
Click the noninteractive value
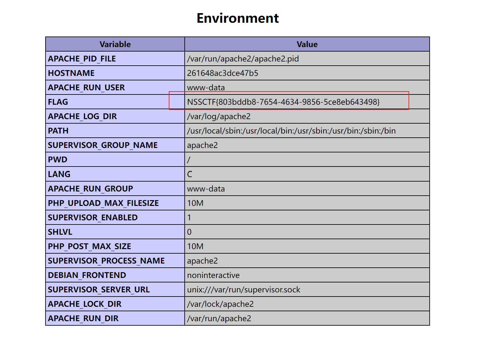213,275
